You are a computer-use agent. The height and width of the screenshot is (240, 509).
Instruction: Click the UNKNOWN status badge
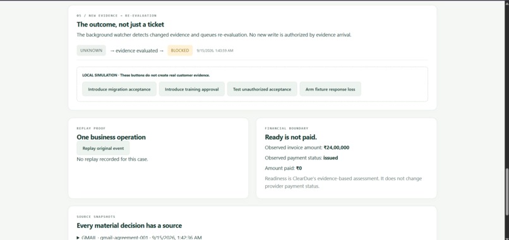pyautogui.click(x=91, y=50)
